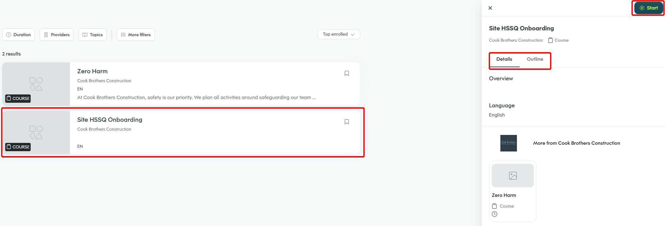The width and height of the screenshot is (665, 226).
Task: Open Site HSSQ Onboarding result title
Action: point(110,120)
